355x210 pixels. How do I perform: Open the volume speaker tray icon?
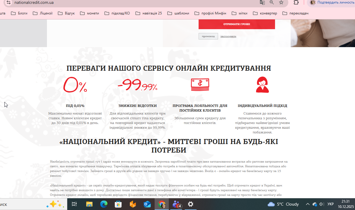coord(322,204)
